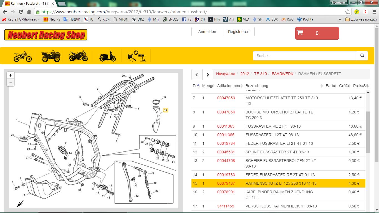Screen dimensions: 379x213
Task: Sort table by Größe column
Action: [345, 86]
